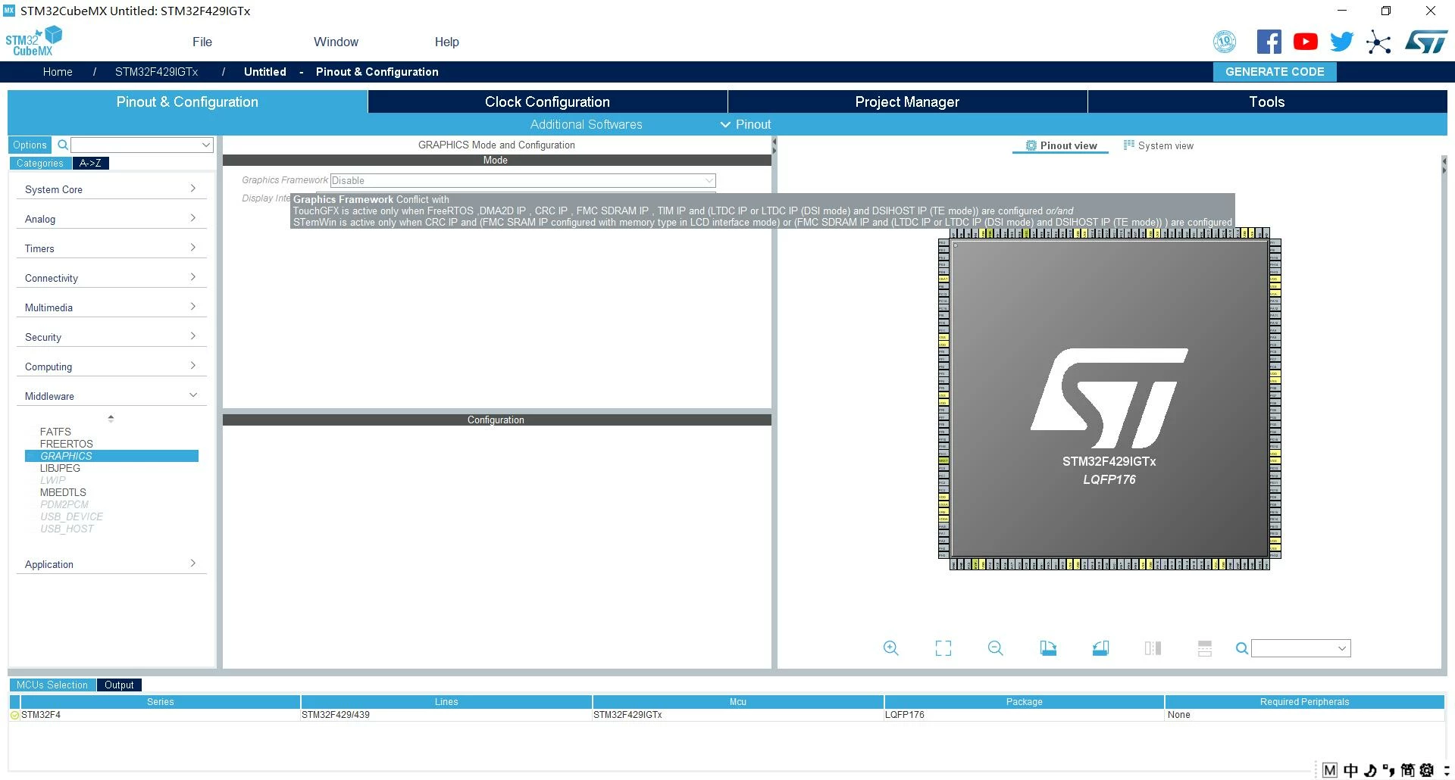Zoom in on the chip pinout

click(891, 648)
